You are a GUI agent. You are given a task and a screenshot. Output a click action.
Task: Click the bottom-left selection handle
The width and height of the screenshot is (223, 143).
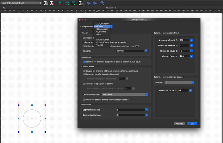coord(19,132)
